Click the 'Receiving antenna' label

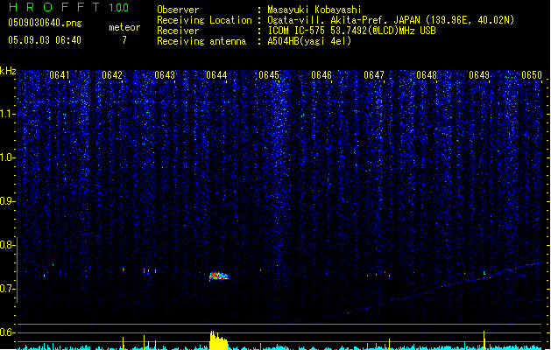coord(201,41)
